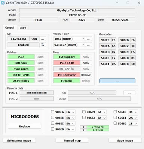Click the Personal data ellipsis button
Viewport: 144px width, 149px height.
129,93
